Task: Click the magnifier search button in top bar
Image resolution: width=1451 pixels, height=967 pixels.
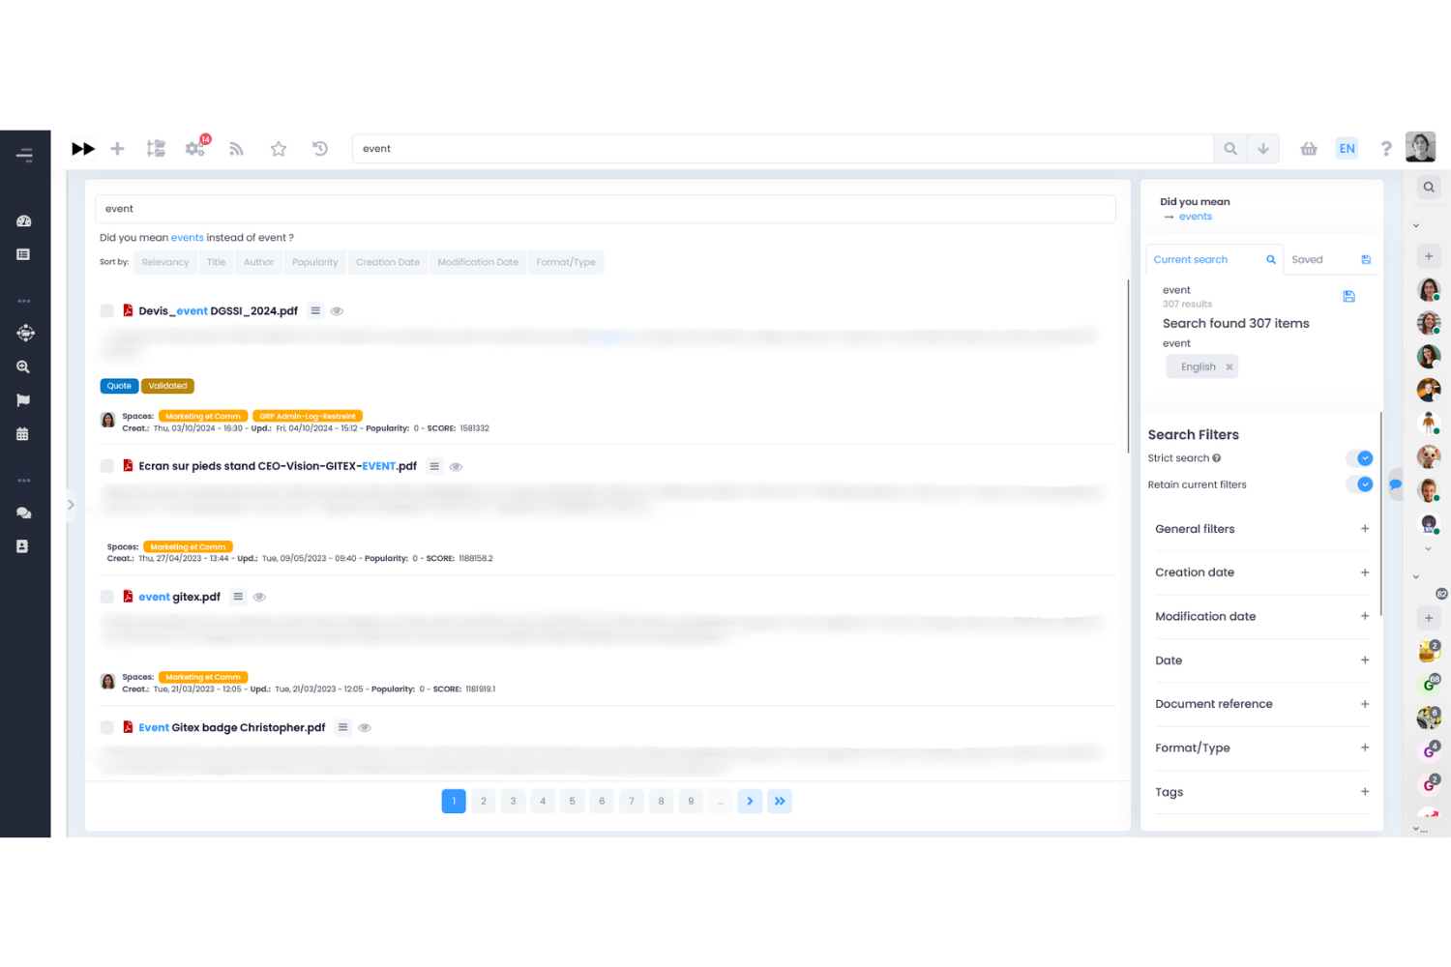Action: coord(1230,149)
